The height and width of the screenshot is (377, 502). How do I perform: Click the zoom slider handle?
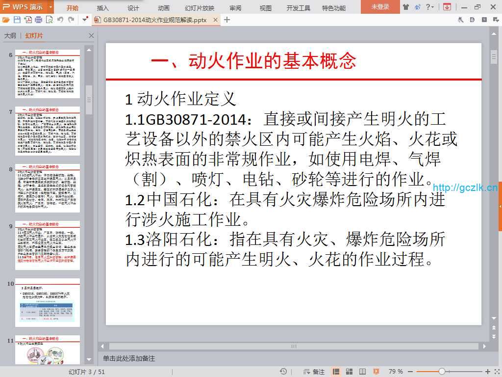tap(442, 372)
